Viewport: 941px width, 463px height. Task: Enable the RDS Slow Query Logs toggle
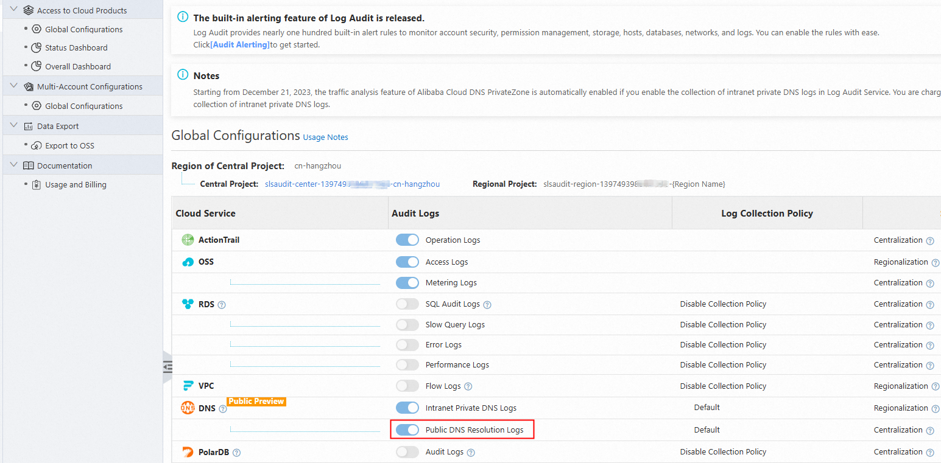(x=407, y=324)
